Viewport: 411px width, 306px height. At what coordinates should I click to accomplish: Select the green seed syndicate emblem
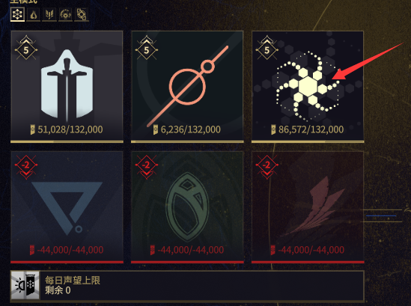click(x=187, y=207)
